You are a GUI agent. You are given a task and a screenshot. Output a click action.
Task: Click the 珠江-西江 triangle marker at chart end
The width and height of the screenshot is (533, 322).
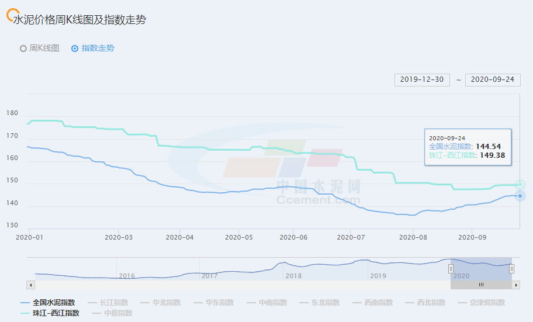[520, 185]
